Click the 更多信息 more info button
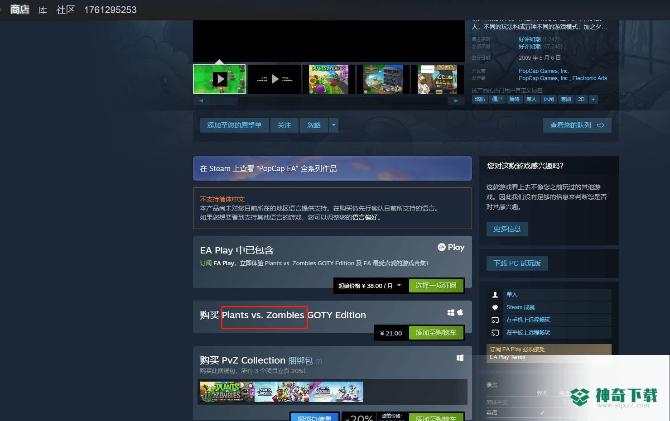Screen dimensions: 670x421 [507, 229]
